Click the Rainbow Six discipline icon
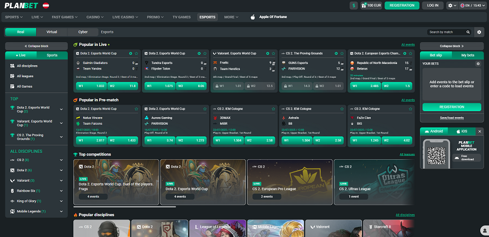The image size is (489, 237). [x=12, y=190]
